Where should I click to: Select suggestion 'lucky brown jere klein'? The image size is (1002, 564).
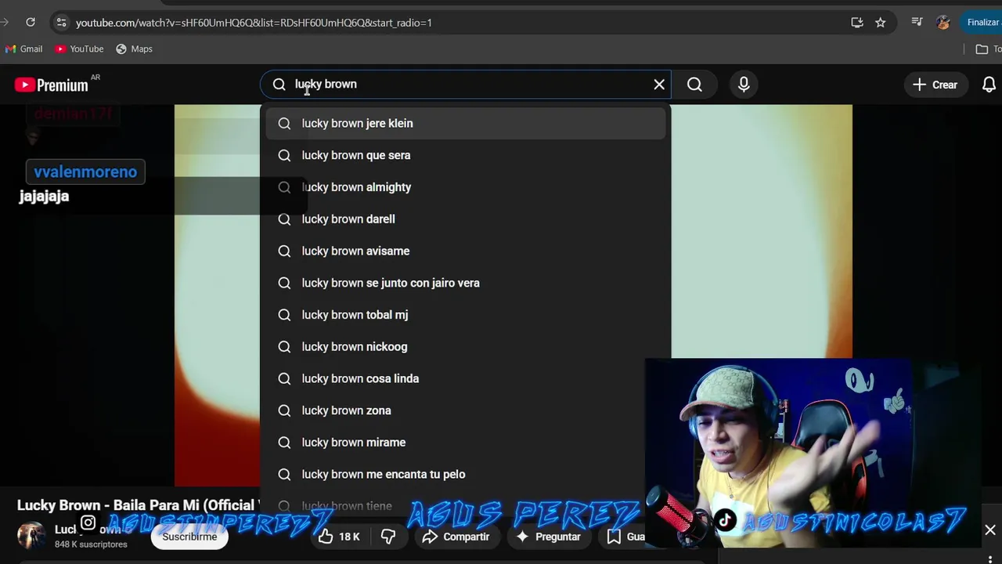[x=466, y=123]
